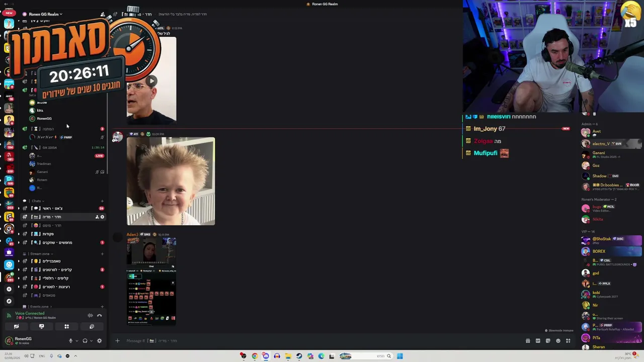The width and height of the screenshot is (644, 362).
Task: Open the emoji picker
Action: click(x=558, y=341)
